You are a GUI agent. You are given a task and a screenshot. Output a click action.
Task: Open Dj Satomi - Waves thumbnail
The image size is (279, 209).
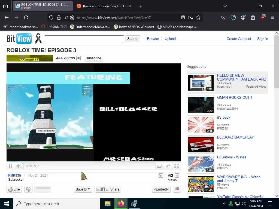click(x=201, y=164)
